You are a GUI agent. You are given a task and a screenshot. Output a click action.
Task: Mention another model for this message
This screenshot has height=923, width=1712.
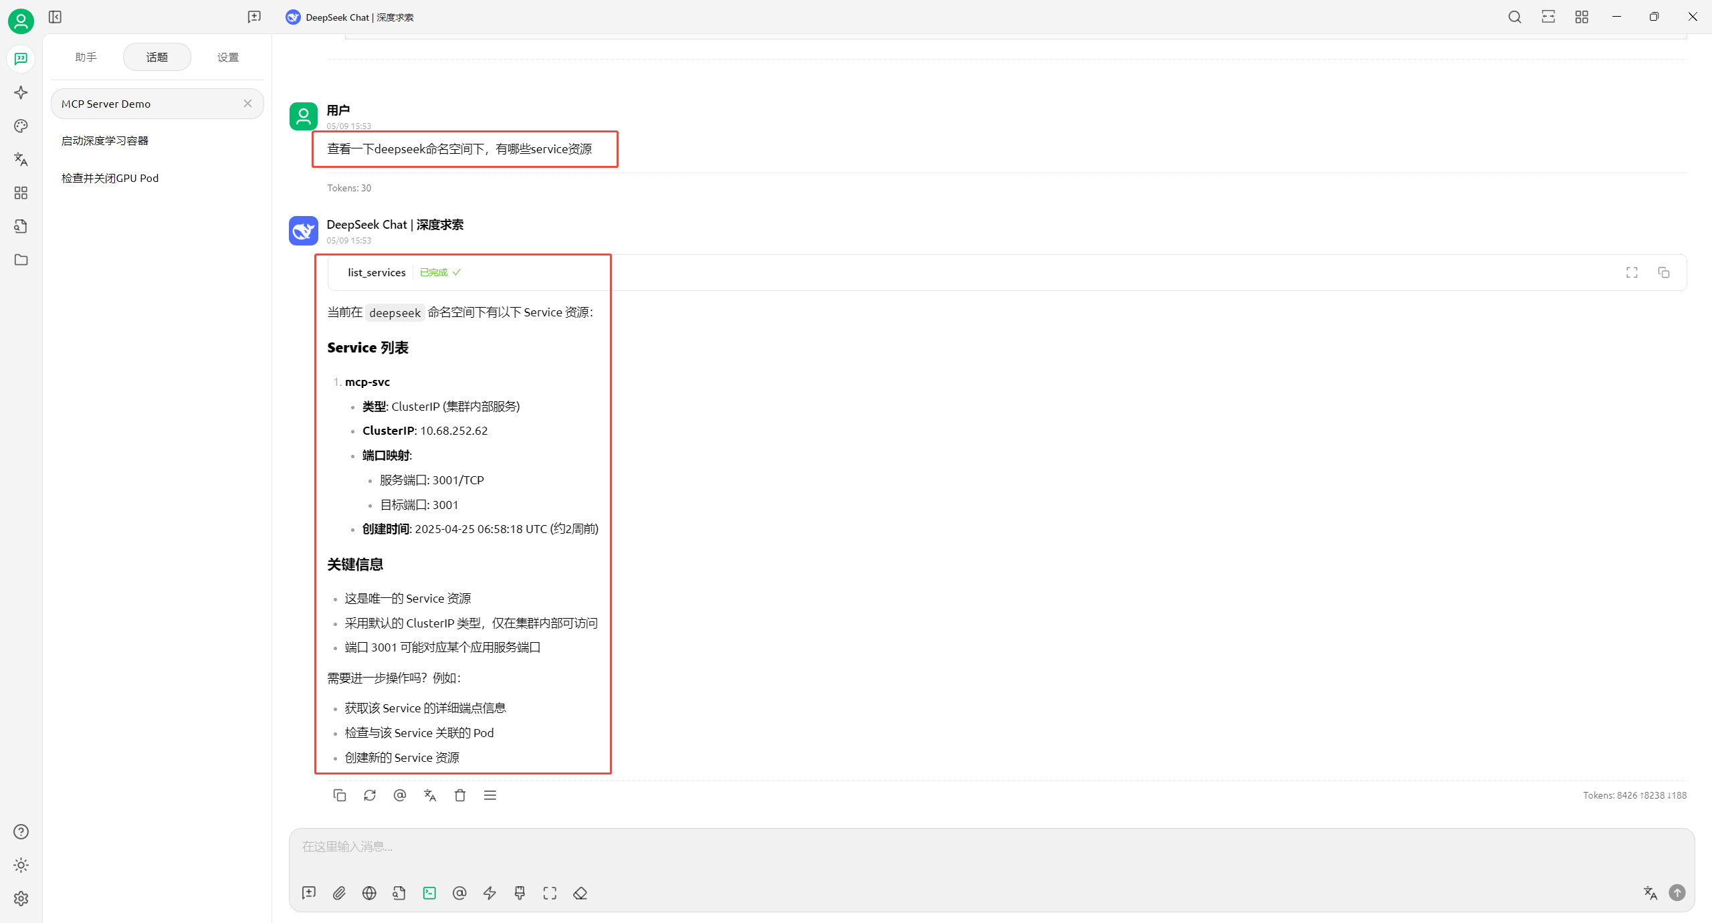400,795
